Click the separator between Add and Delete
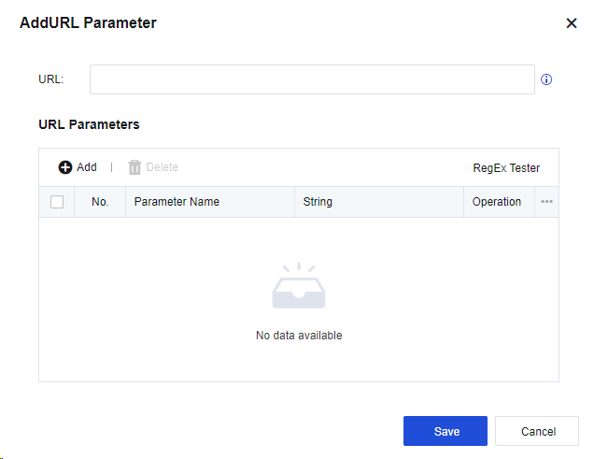The image size is (594, 459). pyautogui.click(x=112, y=167)
